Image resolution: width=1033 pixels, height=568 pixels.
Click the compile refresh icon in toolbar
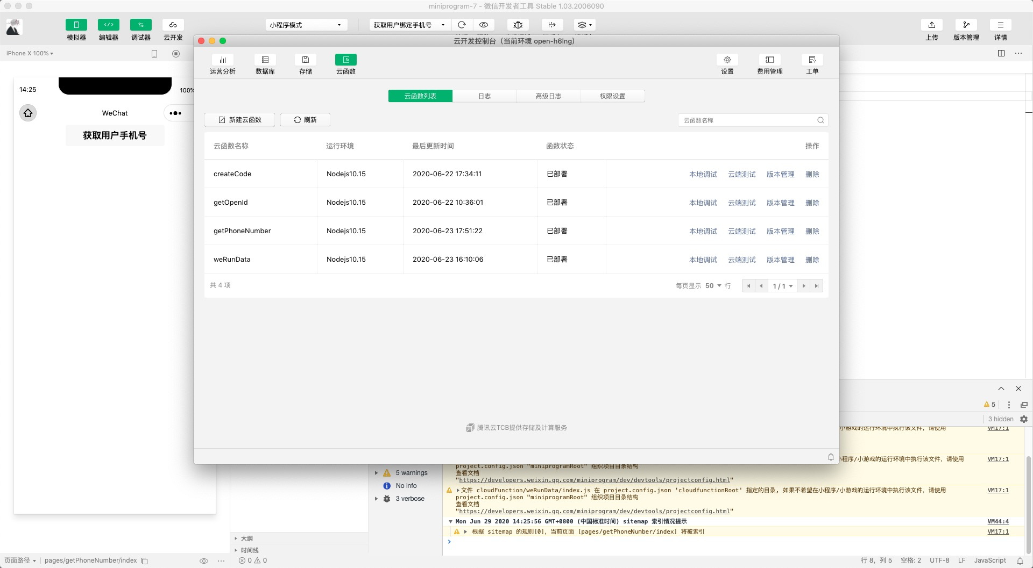click(462, 25)
